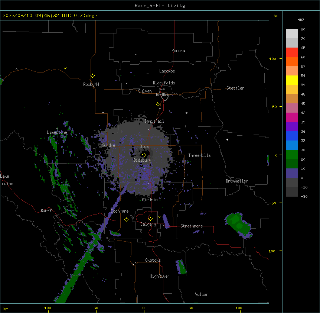Image resolution: width=320 pixels, height=313 pixels.
Task: Pick the magenta 39-42 dBZ legend swatch
Action: point(292,117)
